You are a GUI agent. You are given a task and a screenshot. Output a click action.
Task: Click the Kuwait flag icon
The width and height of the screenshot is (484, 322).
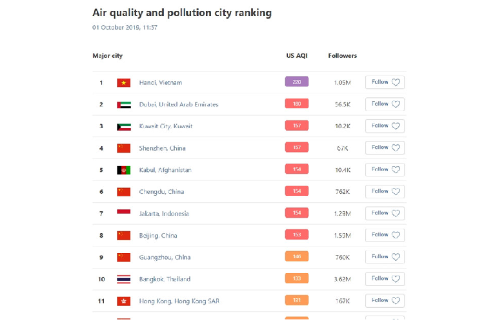(123, 126)
